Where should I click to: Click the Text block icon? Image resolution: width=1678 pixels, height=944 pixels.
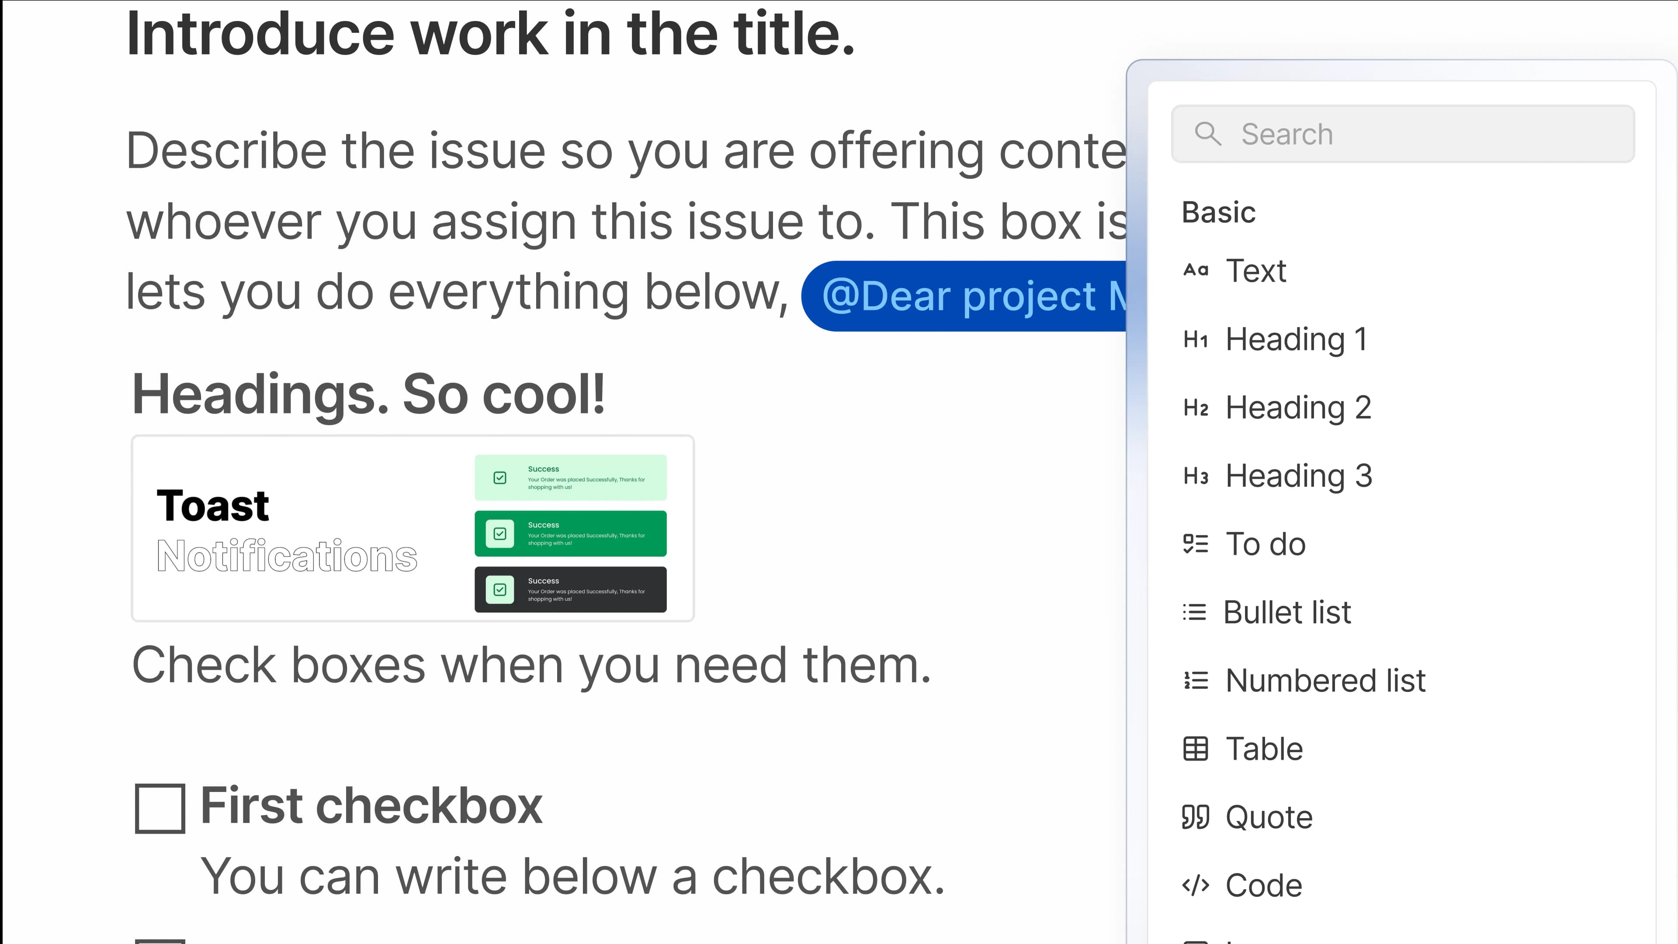pos(1195,271)
